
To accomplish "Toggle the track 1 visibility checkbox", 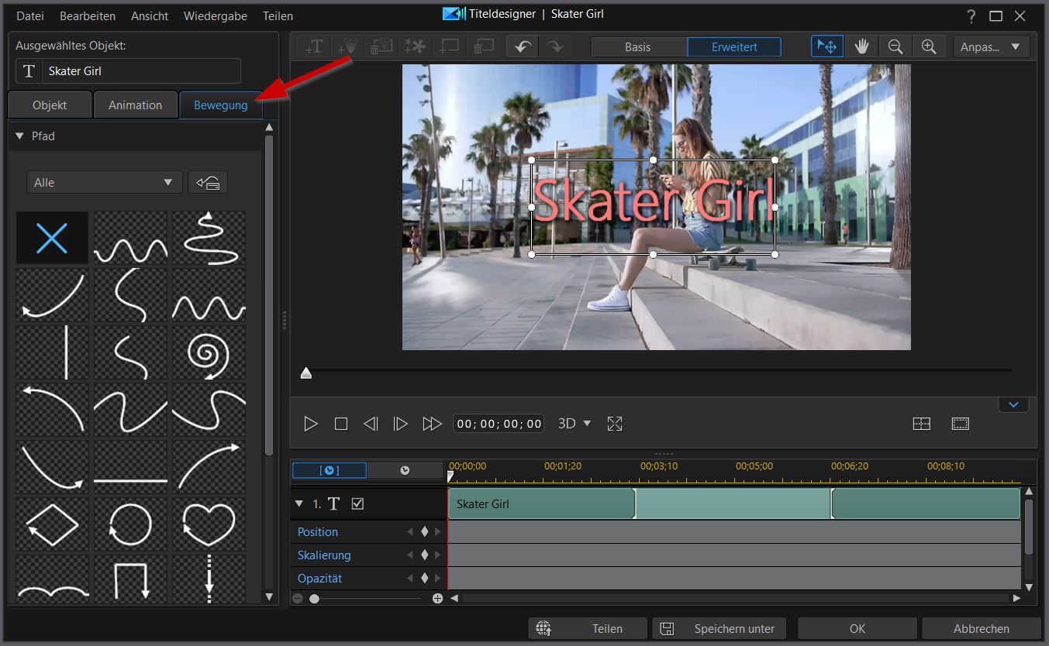I will 357,504.
